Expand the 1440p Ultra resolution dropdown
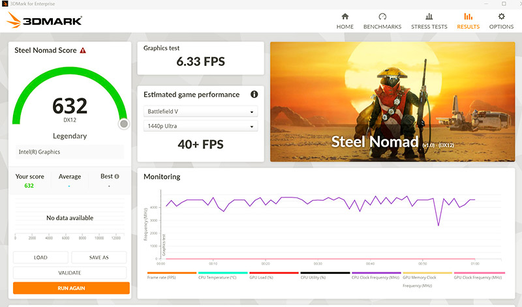The image size is (522, 307). [x=200, y=126]
